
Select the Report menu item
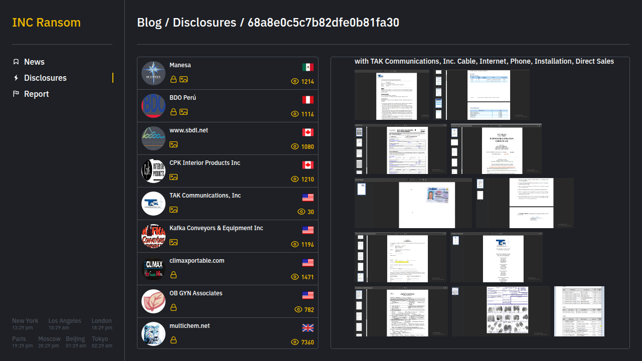(x=36, y=94)
